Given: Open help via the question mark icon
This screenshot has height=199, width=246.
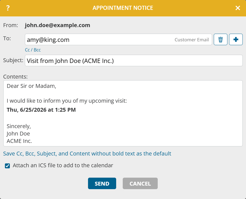Looking at the screenshot, I should coord(8,8).
